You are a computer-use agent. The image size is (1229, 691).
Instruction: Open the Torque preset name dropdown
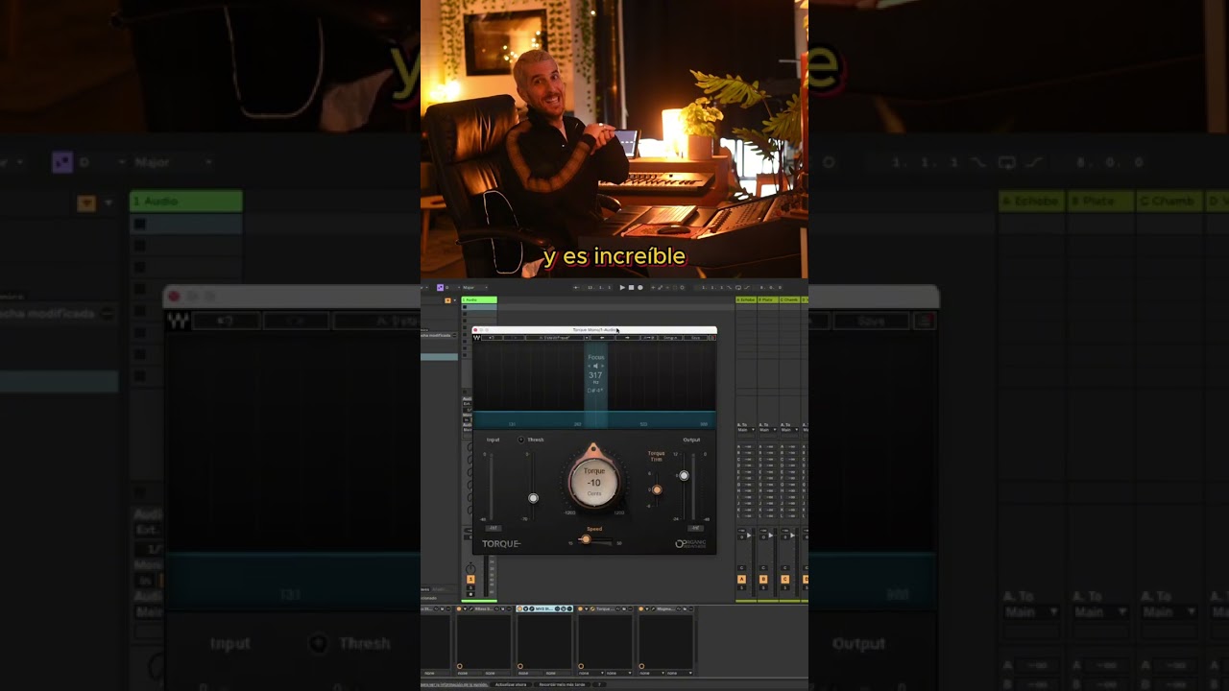tap(557, 338)
